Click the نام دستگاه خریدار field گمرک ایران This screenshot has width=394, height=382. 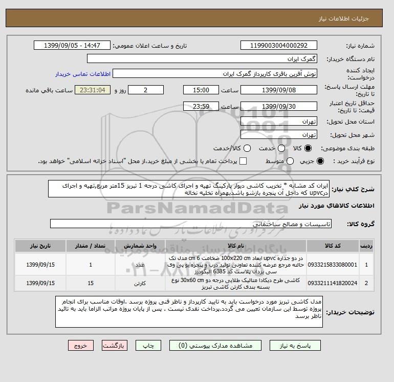click(x=202, y=58)
